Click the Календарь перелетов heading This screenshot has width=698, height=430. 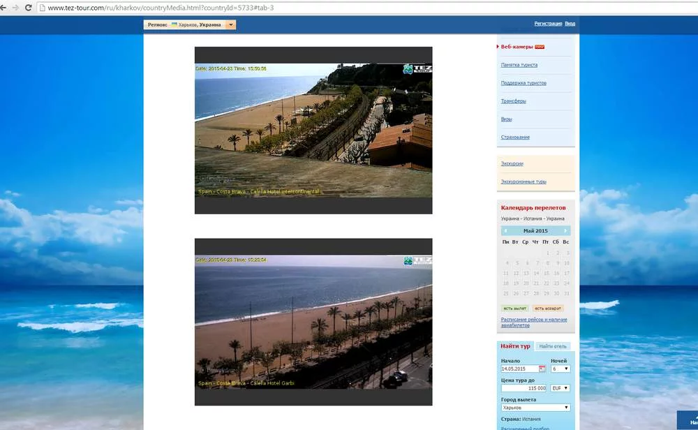pos(533,208)
